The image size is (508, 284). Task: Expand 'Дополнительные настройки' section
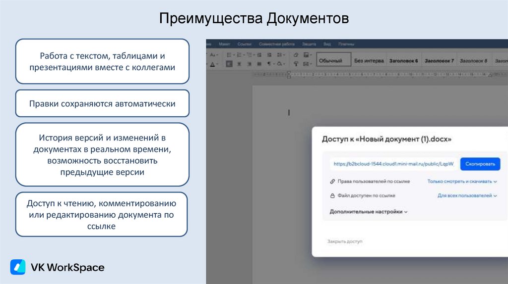click(x=368, y=212)
